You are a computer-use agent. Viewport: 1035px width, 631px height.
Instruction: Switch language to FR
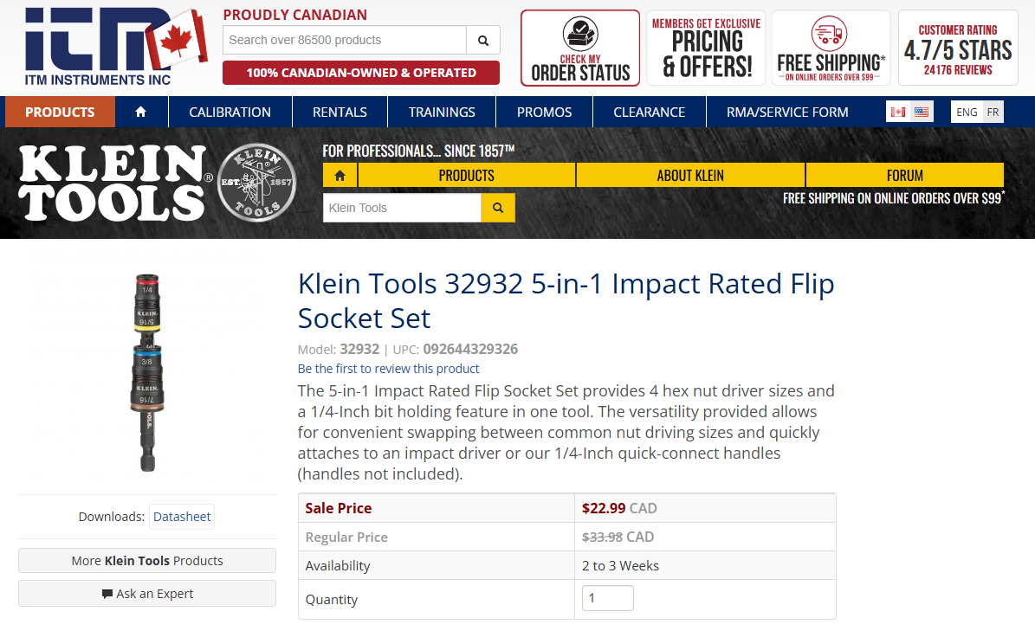pos(993,112)
